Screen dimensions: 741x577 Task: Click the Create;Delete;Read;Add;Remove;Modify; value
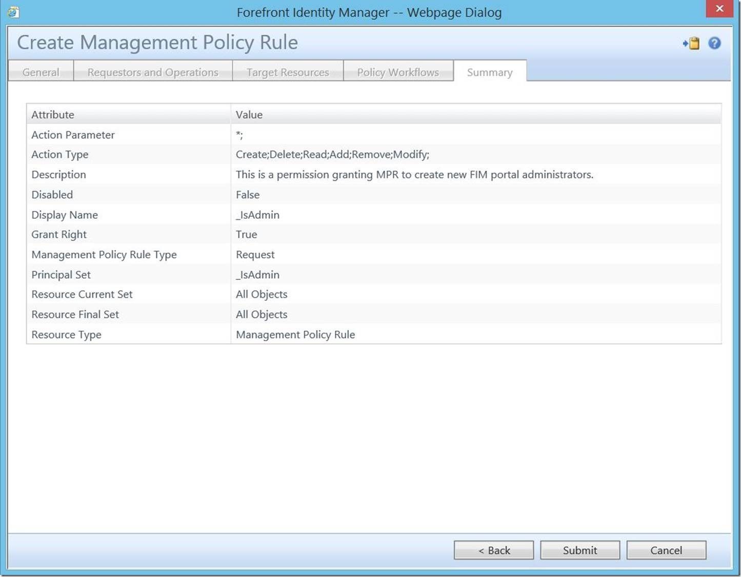pos(333,154)
